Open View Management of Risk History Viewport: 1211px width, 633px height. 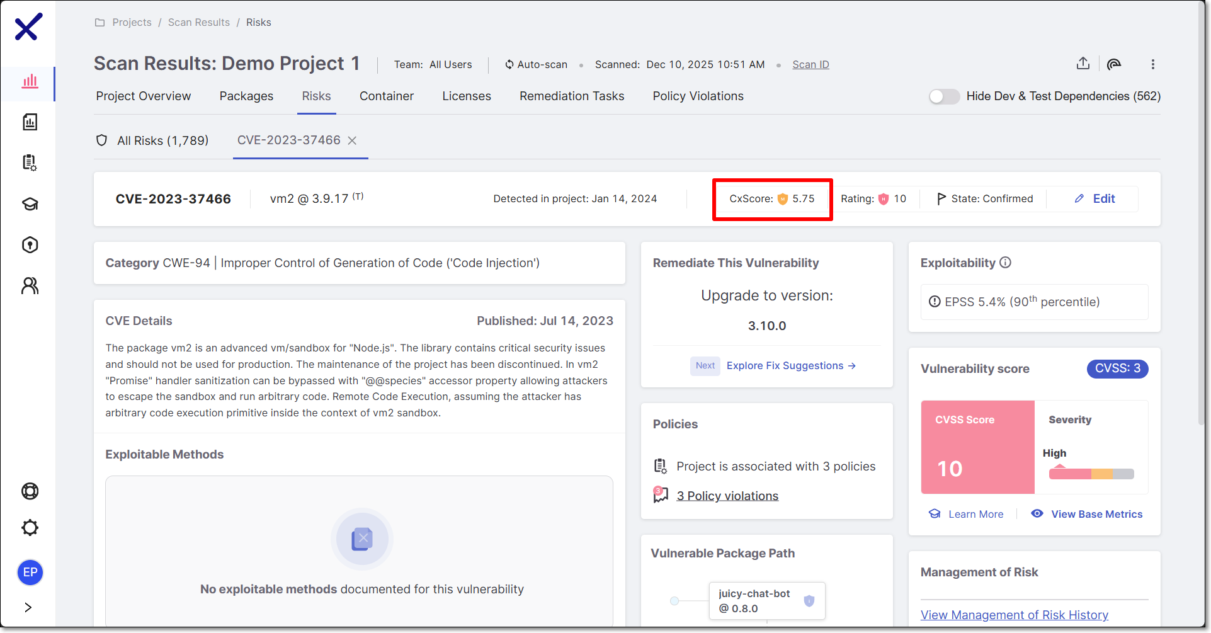[1014, 615]
